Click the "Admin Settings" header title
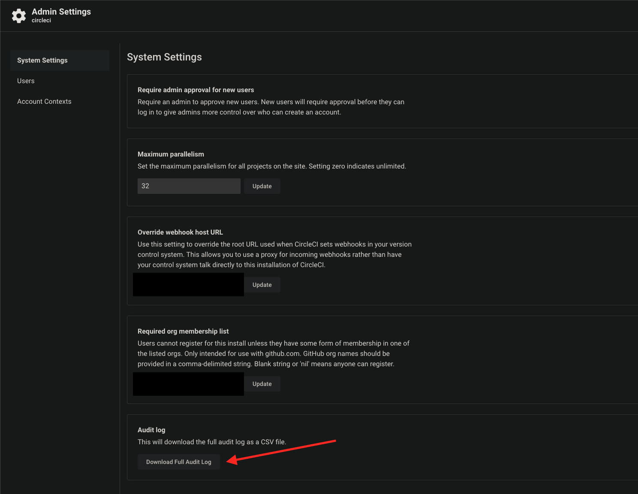Viewport: 638px width, 494px height. click(x=61, y=12)
